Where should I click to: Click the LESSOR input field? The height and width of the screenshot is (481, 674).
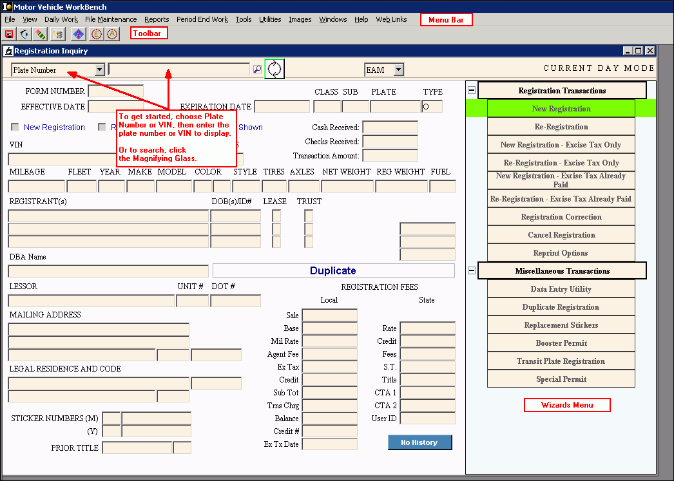(91, 301)
